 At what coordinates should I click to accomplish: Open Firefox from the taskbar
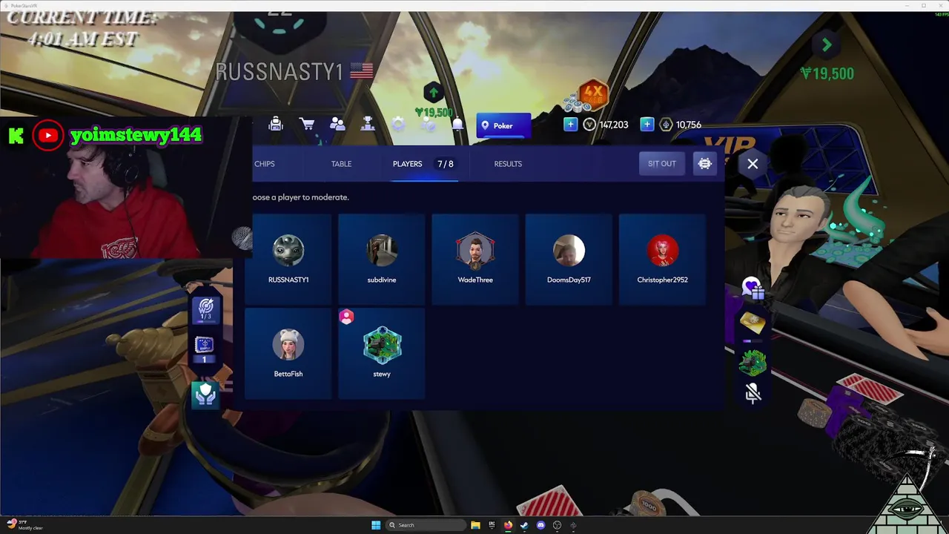[x=508, y=525]
